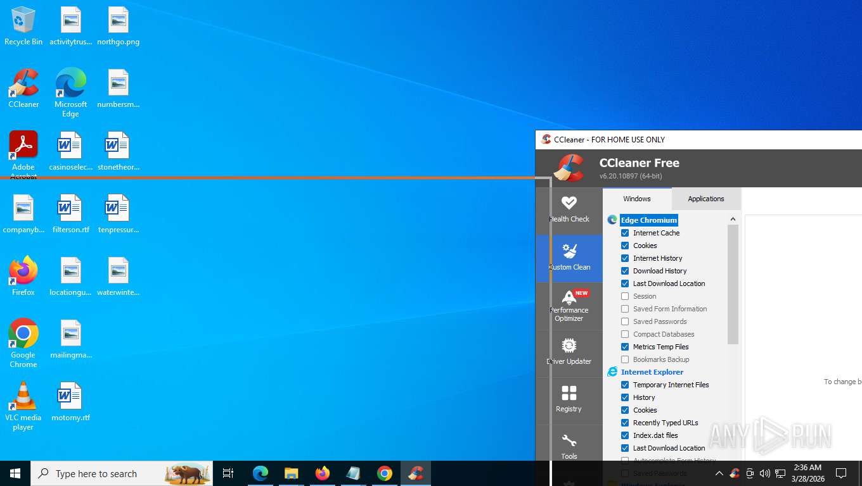Image resolution: width=862 pixels, height=486 pixels.
Task: Click the taskbar search box
Action: pyautogui.click(x=122, y=473)
